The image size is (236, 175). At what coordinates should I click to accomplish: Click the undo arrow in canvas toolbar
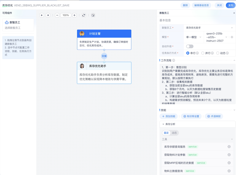coord(42,15)
